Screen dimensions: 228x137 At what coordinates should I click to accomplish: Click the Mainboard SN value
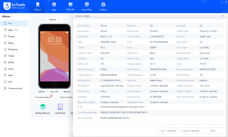click(110, 80)
